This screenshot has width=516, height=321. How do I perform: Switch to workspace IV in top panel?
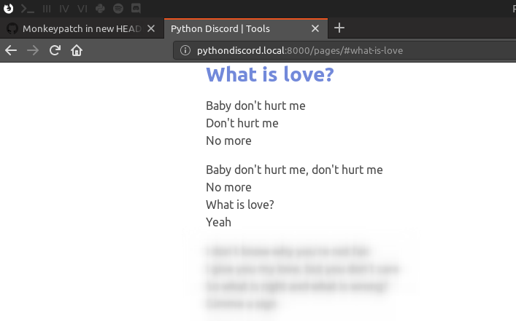click(64, 9)
